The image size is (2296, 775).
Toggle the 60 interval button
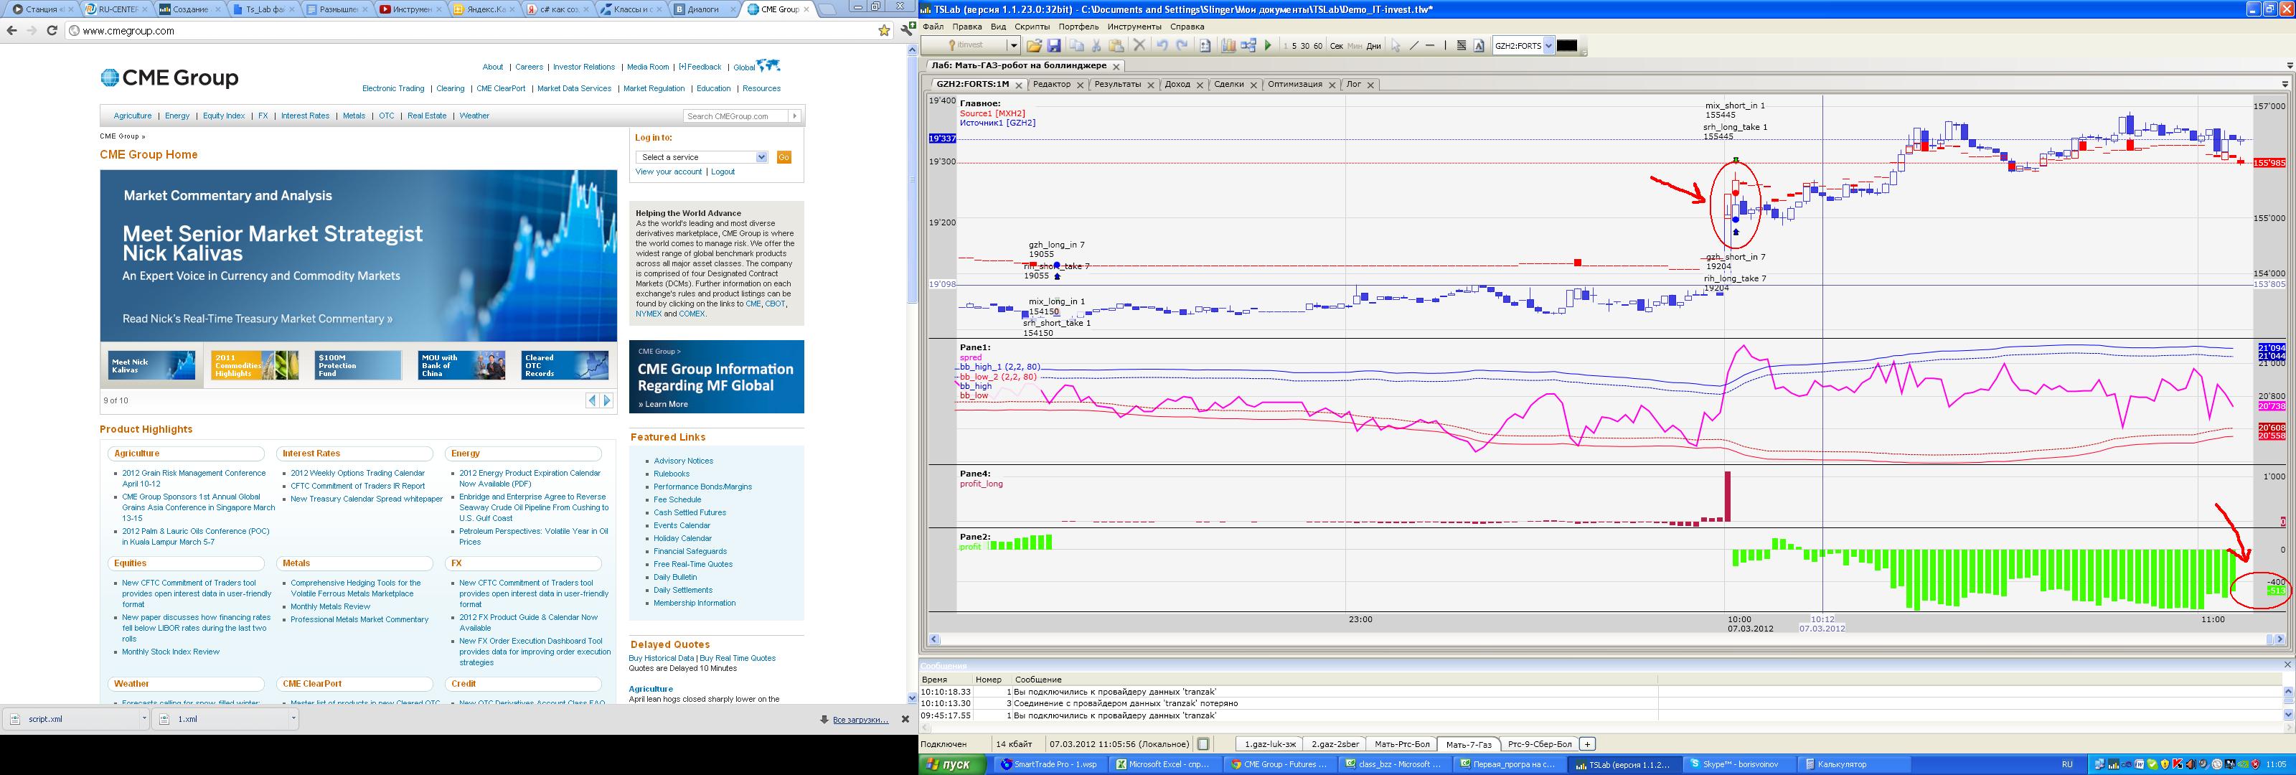point(1317,45)
